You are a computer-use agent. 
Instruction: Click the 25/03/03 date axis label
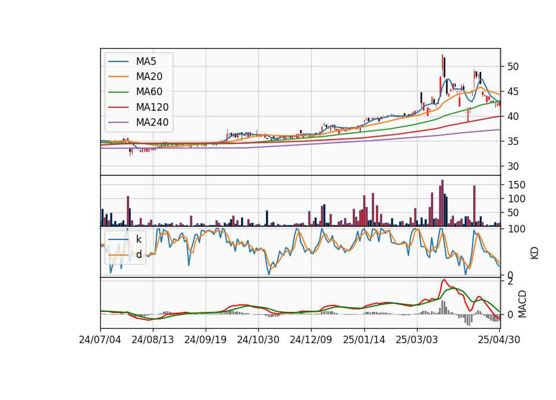[416, 340]
